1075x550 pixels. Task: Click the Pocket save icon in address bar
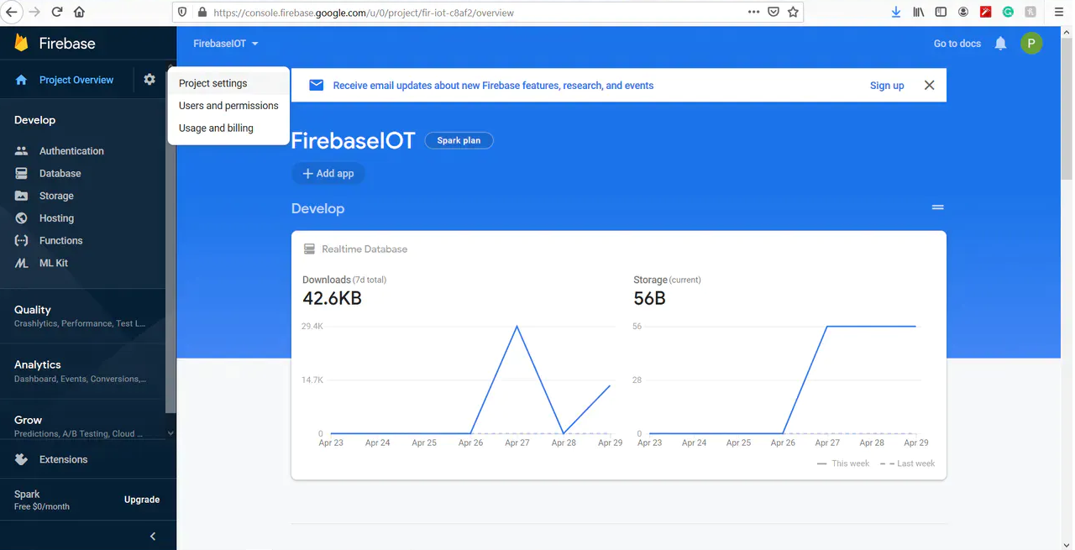tap(773, 13)
